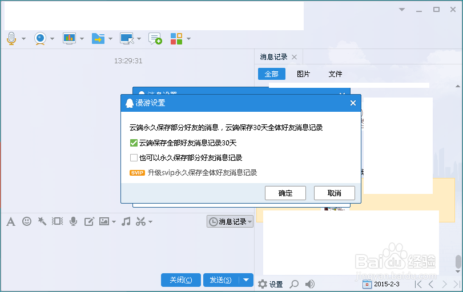Share music with the note icon
463x292 pixels.
pos(126,221)
